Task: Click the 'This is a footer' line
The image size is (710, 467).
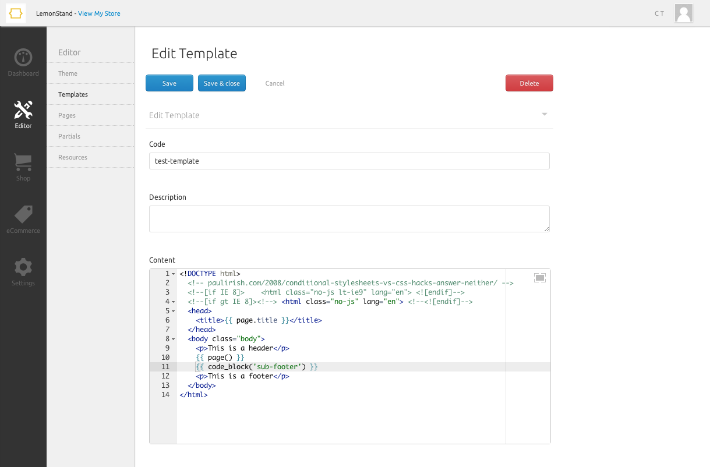Action: point(243,376)
